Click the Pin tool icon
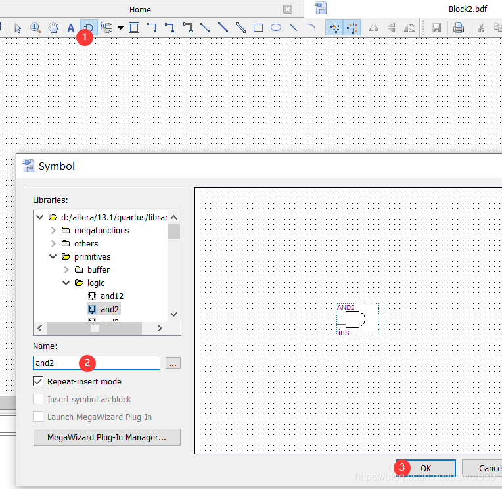 click(x=106, y=28)
